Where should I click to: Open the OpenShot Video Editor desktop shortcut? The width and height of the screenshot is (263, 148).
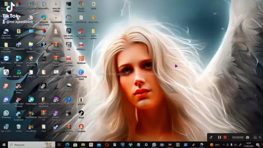[6, 33]
